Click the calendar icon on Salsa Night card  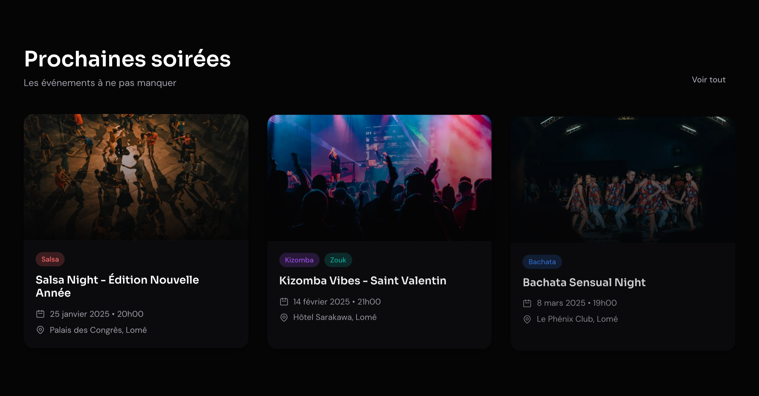[x=40, y=314]
